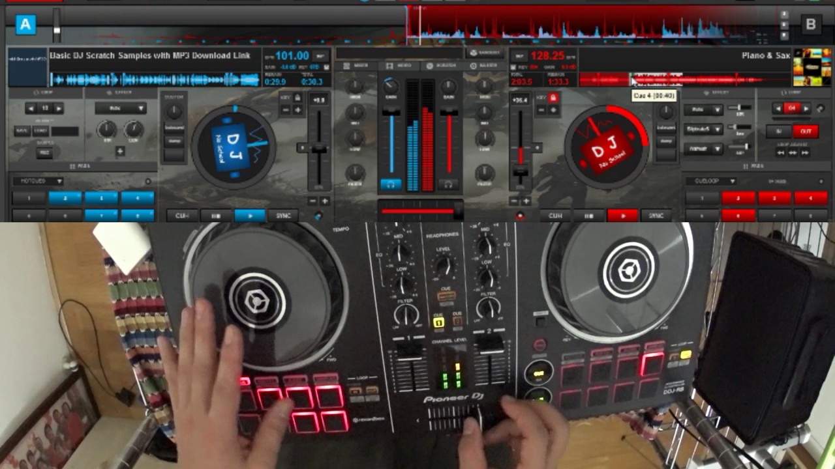The image size is (835, 469).
Task: Play the left deck with blue play button
Action: (x=249, y=216)
